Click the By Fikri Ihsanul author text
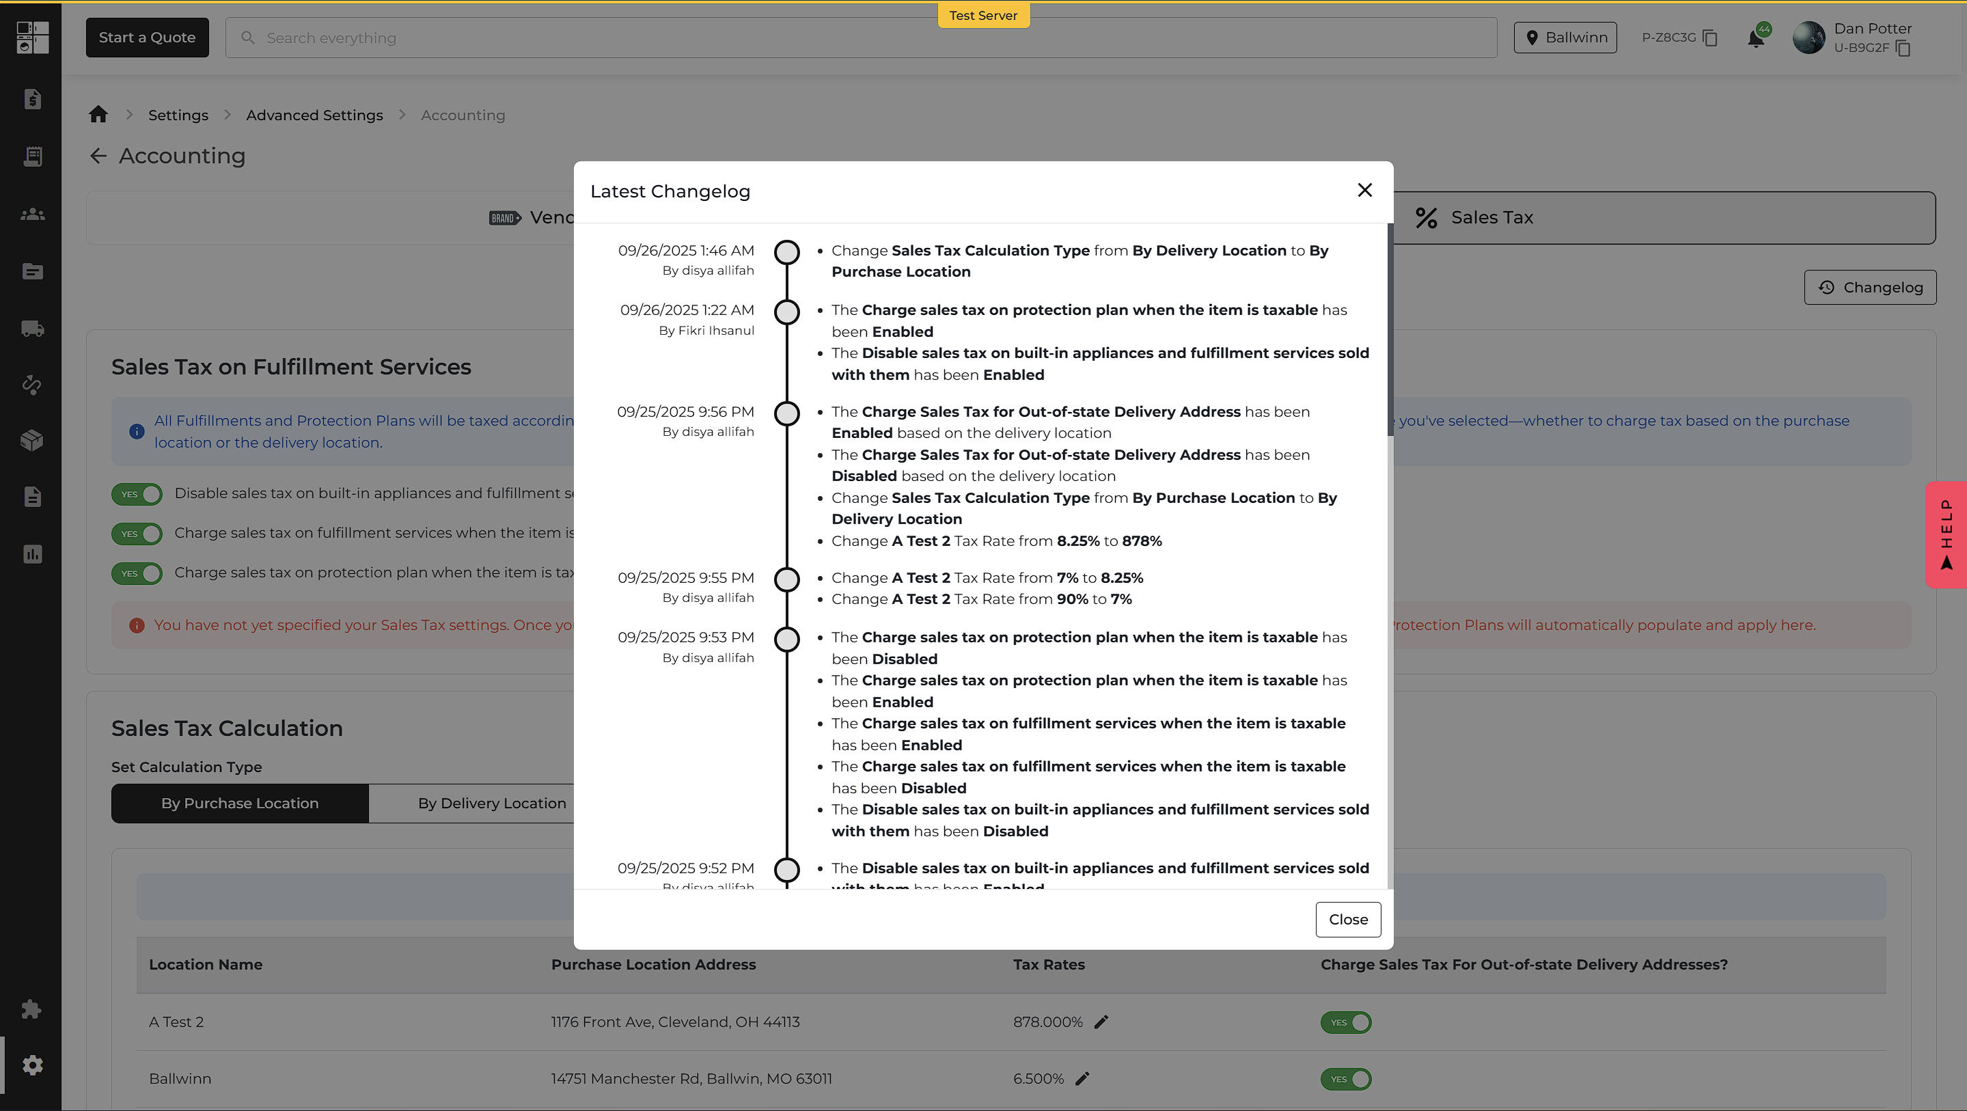This screenshot has width=1967, height=1111. (x=706, y=331)
